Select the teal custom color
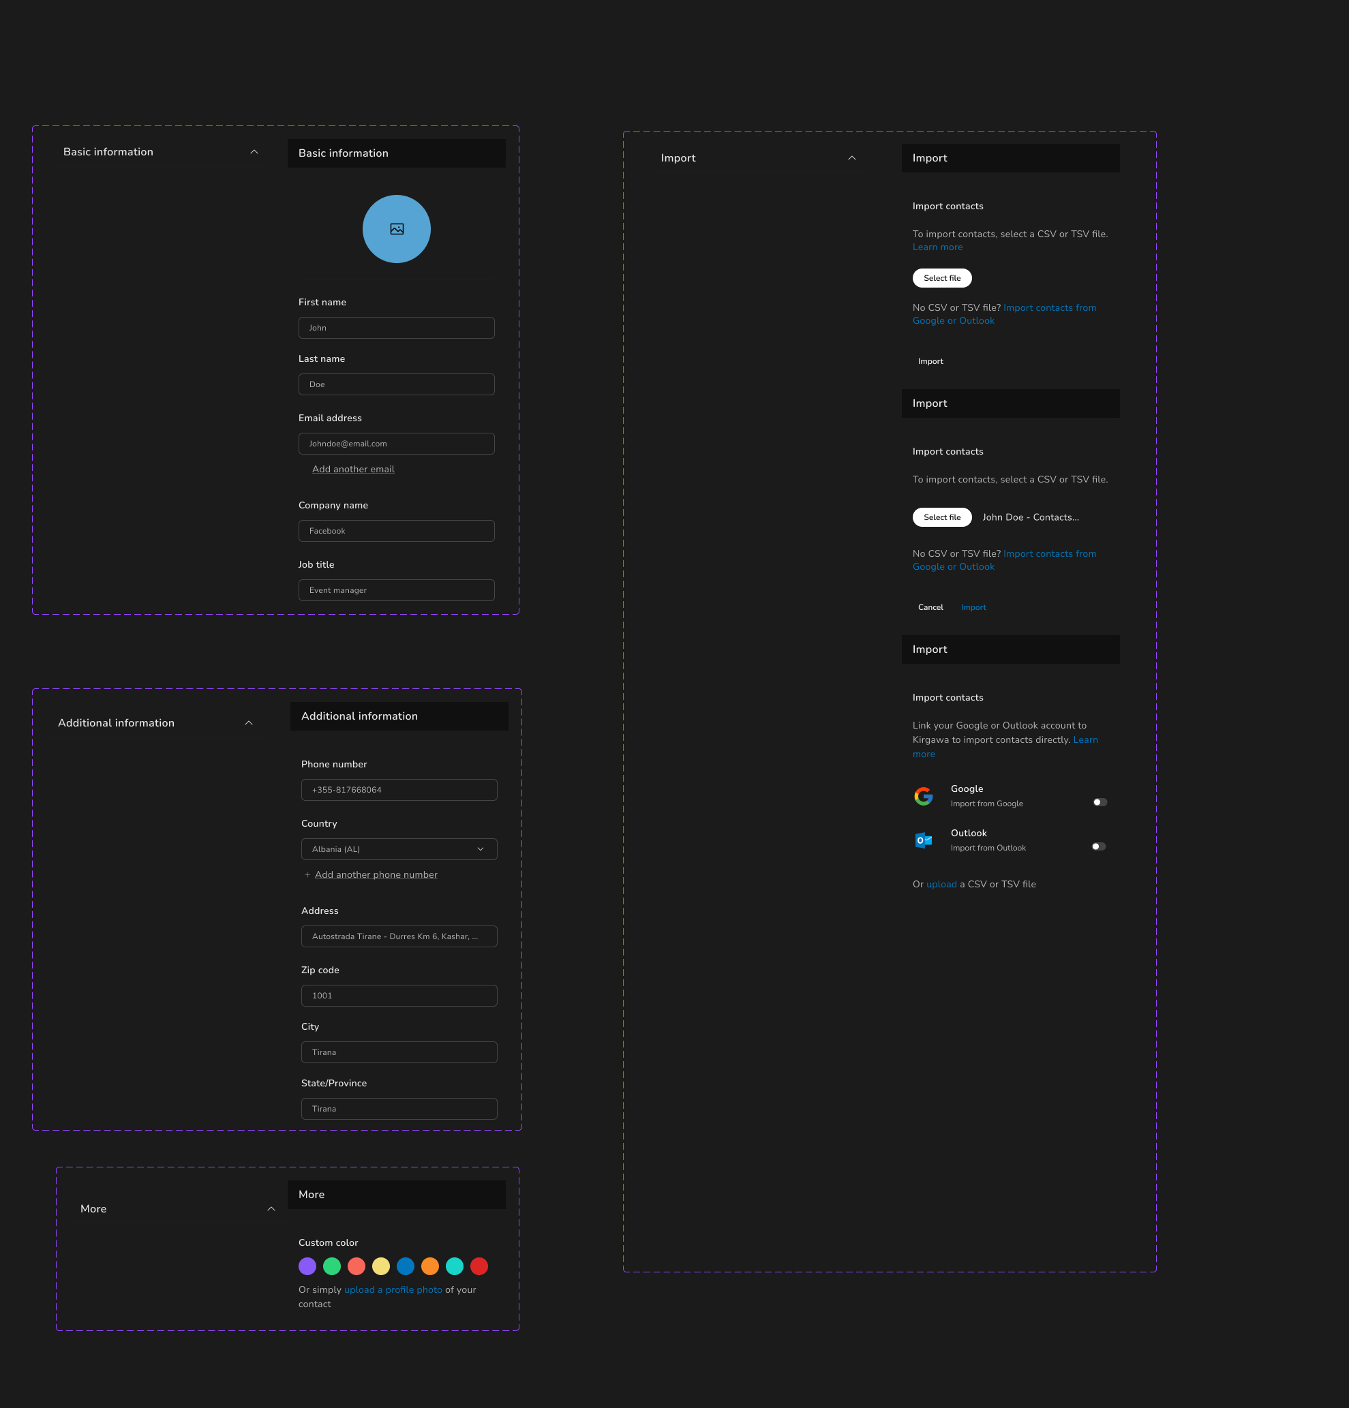Viewport: 1349px width, 1408px height. click(x=454, y=1266)
